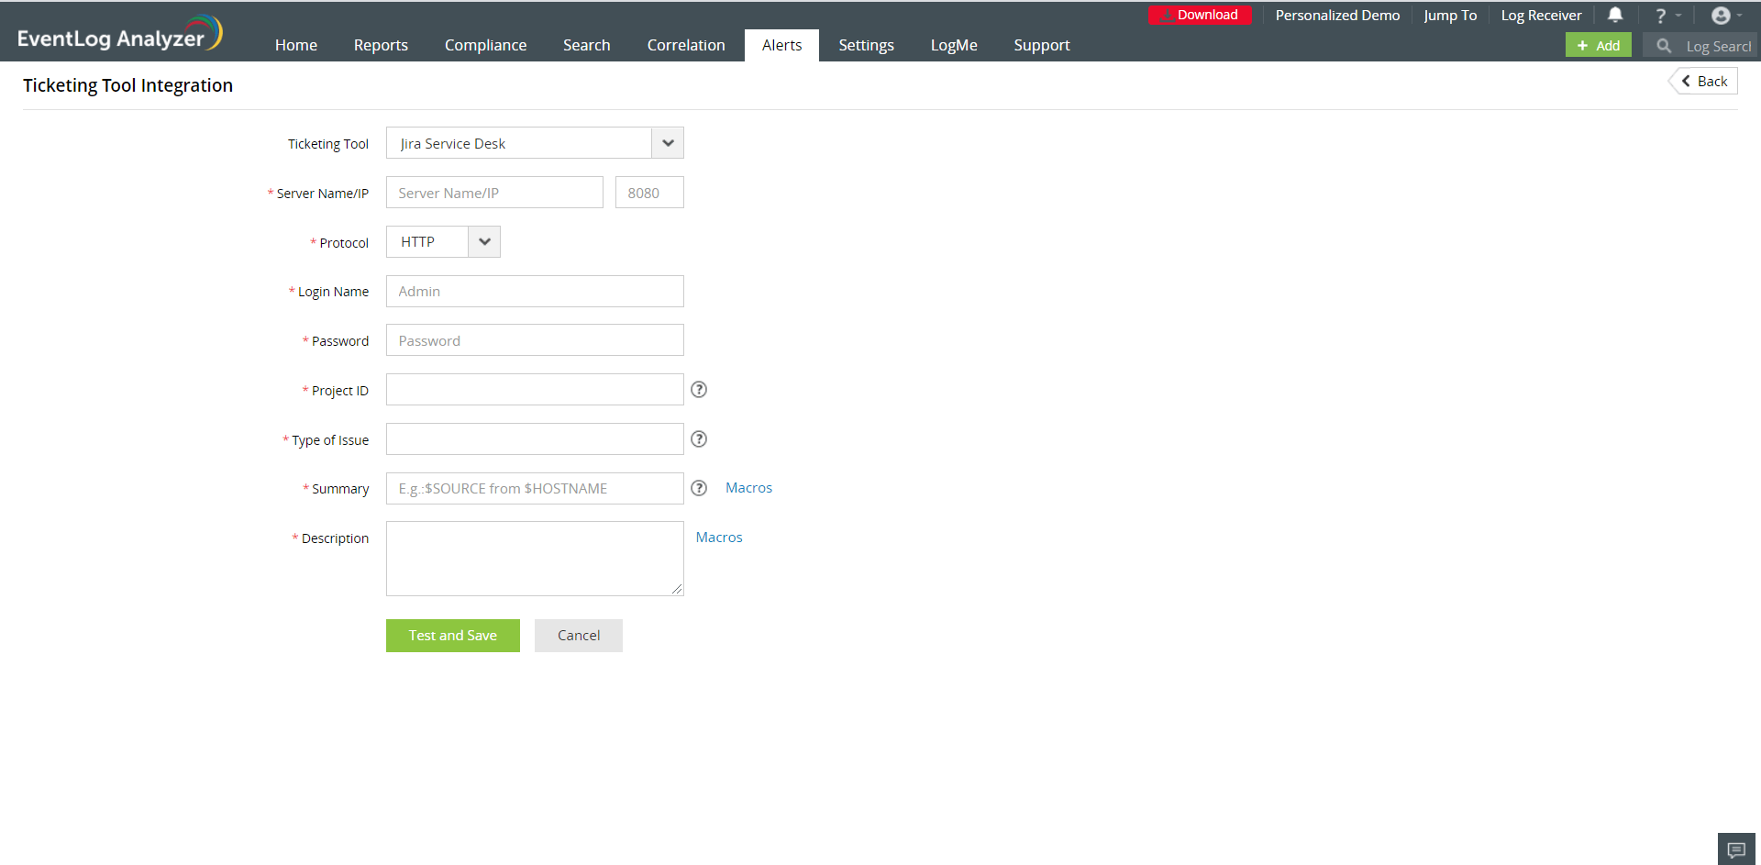The width and height of the screenshot is (1761, 865).
Task: Open the Search tab
Action: tap(586, 45)
